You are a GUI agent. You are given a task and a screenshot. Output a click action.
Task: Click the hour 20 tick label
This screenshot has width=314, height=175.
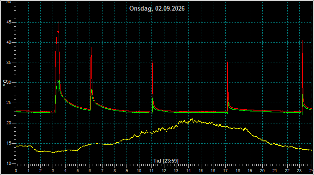[x=262, y=171]
